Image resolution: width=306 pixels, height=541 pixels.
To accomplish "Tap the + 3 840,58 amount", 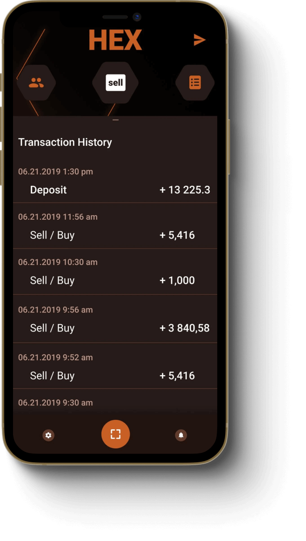I will (185, 328).
